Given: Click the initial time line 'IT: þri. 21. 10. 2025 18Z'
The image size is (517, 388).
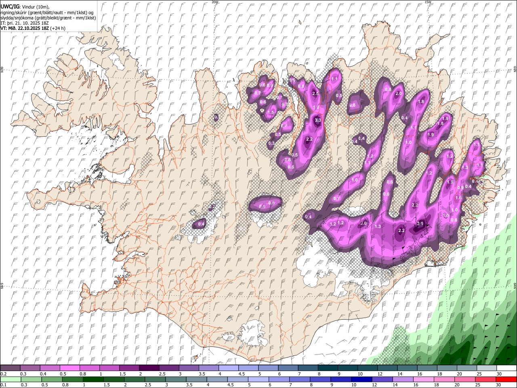Looking at the screenshot, I should tap(25, 23).
